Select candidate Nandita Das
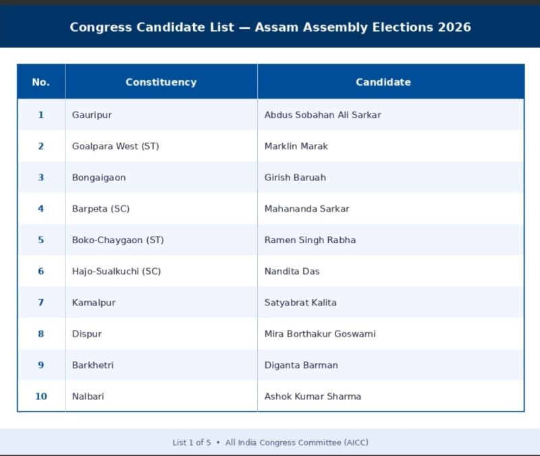Viewport: 540px width, 456px height. (x=292, y=272)
